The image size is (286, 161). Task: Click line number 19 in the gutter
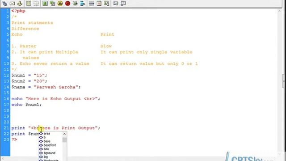tap(6, 116)
